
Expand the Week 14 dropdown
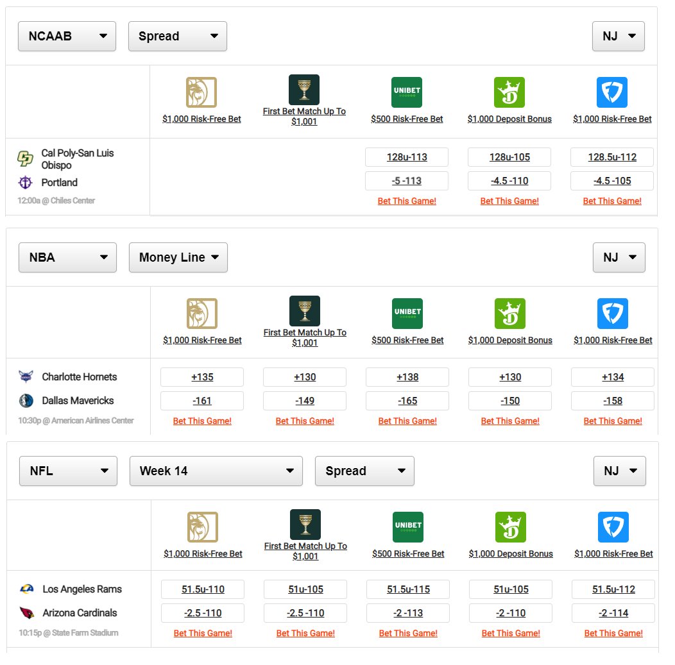(x=216, y=471)
